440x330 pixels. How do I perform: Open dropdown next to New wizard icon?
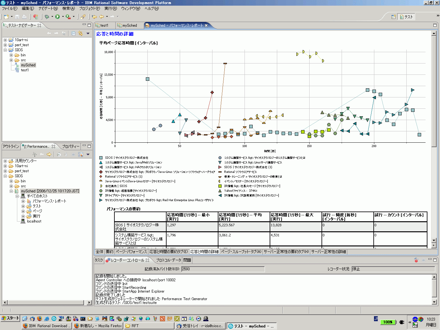tap(12, 17)
